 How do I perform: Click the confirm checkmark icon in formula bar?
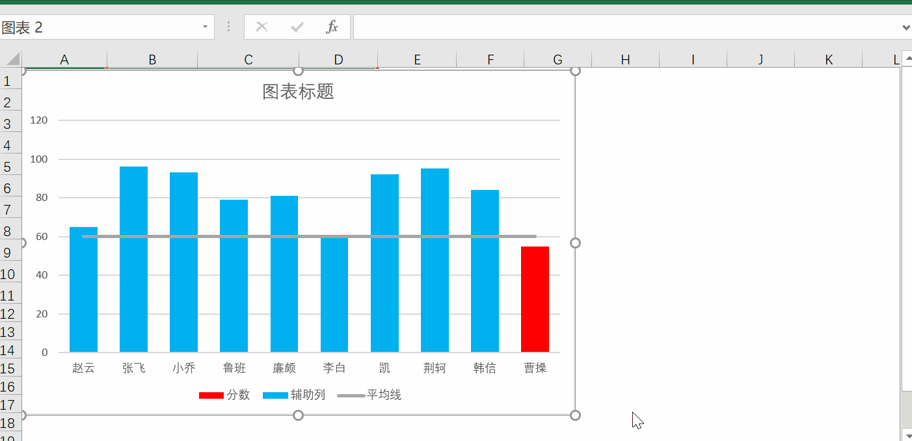point(298,27)
